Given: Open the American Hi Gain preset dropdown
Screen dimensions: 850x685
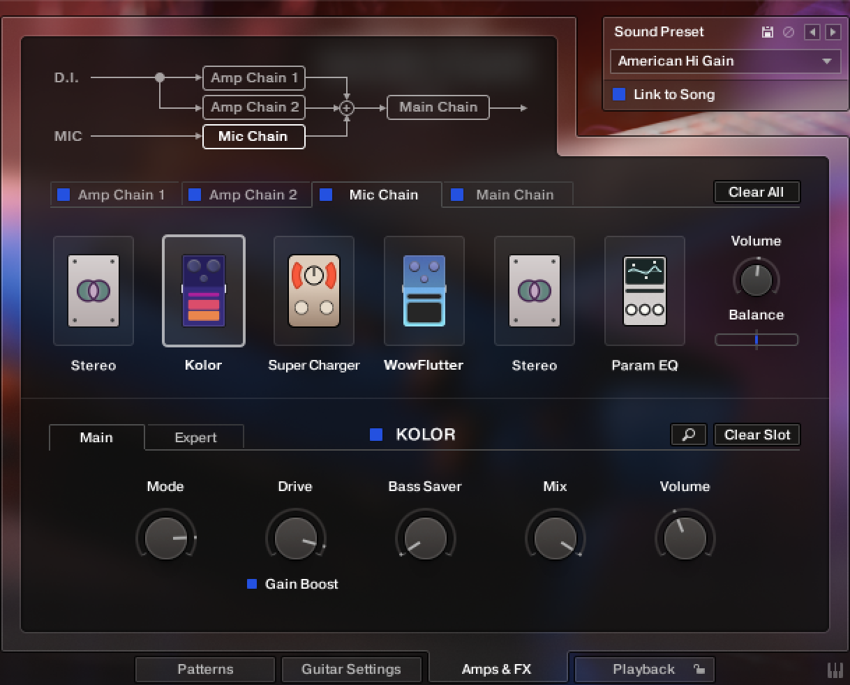Looking at the screenshot, I should tap(724, 61).
